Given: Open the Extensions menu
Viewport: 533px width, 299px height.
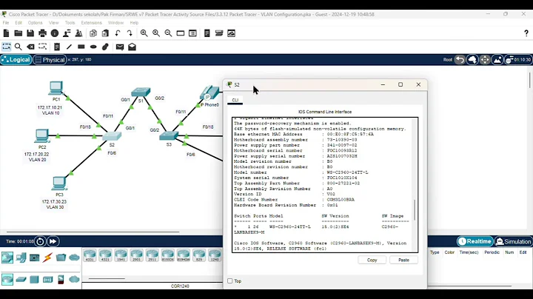Looking at the screenshot, I should (x=91, y=23).
